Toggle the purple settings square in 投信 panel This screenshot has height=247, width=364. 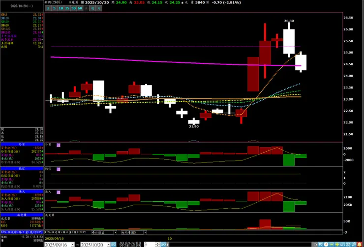pyautogui.click(x=59, y=169)
